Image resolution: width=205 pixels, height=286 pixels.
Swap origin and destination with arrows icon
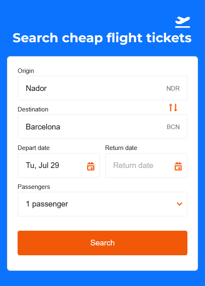click(173, 107)
